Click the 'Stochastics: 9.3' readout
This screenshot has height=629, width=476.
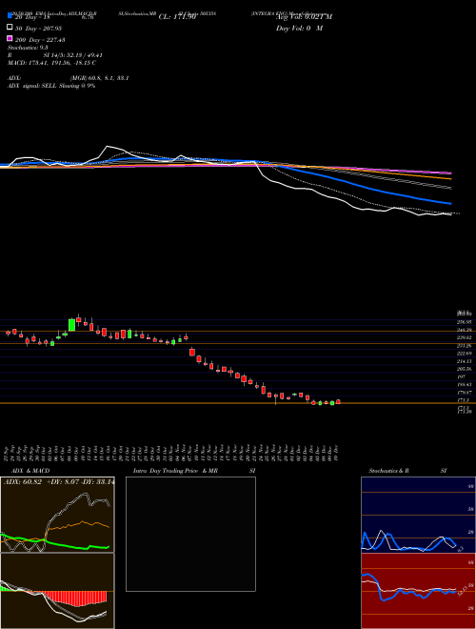pyautogui.click(x=28, y=48)
